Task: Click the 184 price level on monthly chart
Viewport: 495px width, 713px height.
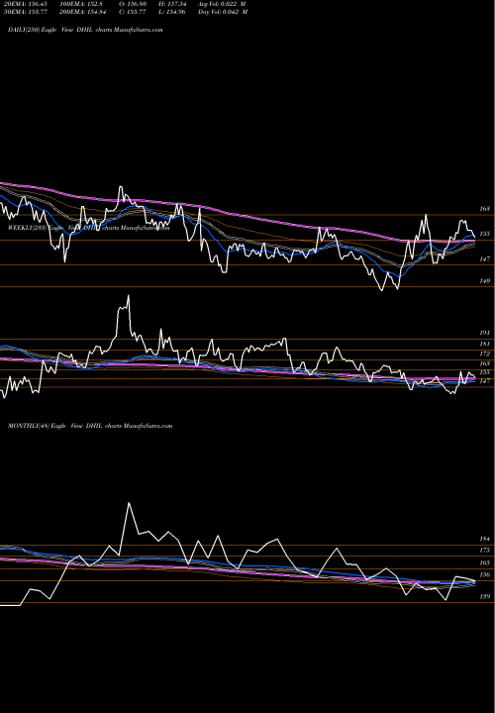Action: pos(484,539)
